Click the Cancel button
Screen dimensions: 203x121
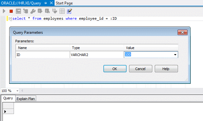141,69
